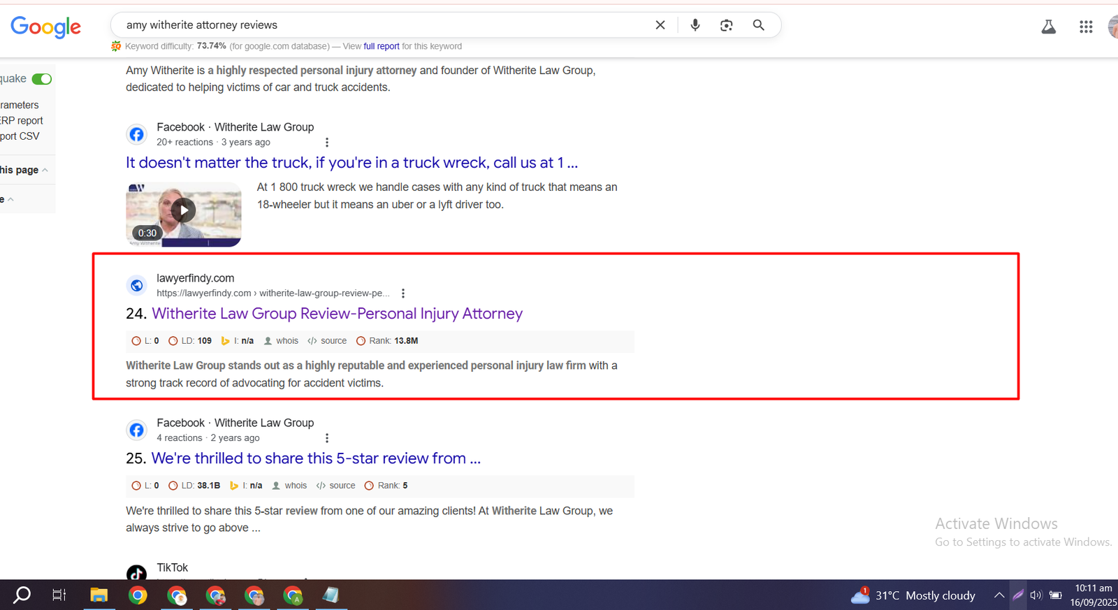Viewport: 1118px width, 610px height.
Task: Click the magnifying glass search button
Action: [758, 25]
